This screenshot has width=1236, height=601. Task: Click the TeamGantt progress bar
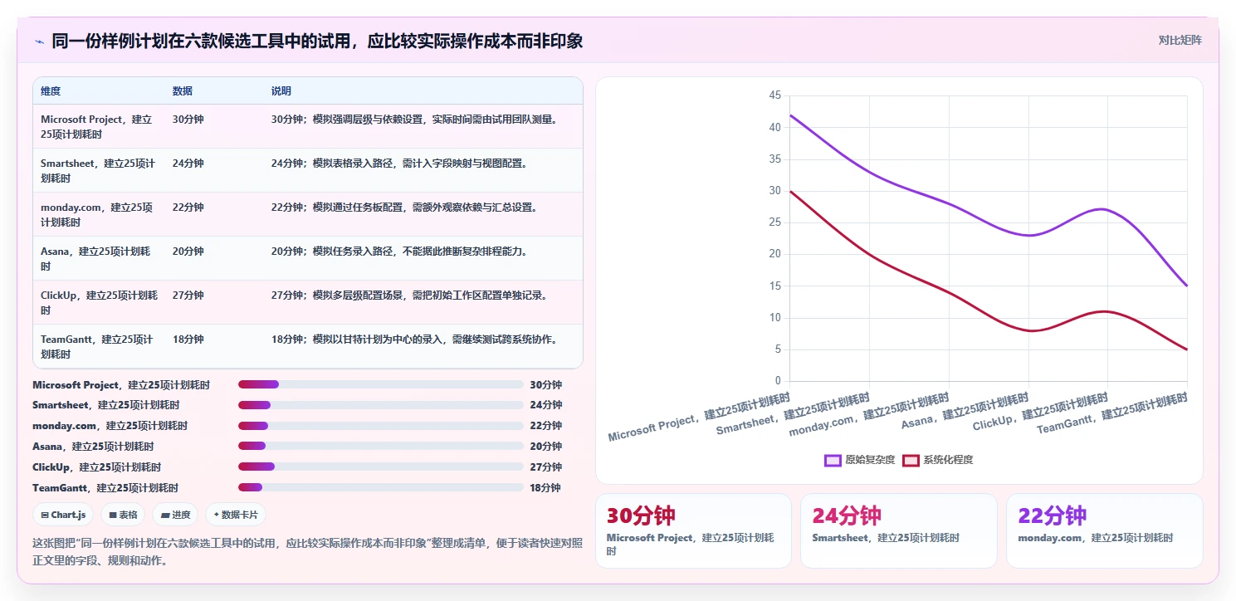coord(380,487)
